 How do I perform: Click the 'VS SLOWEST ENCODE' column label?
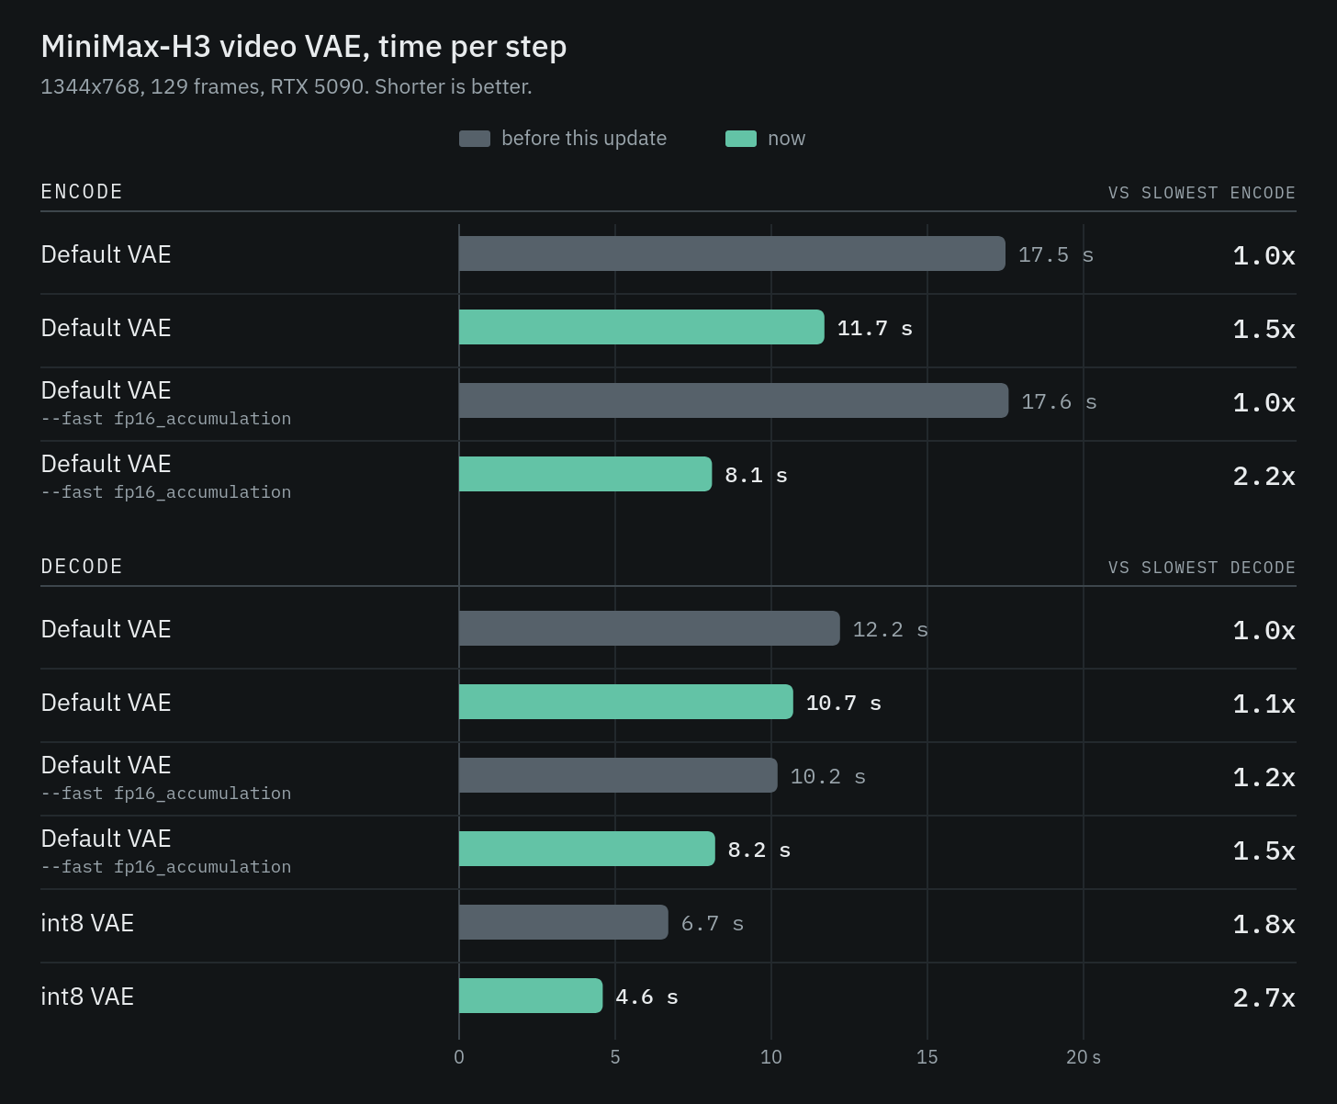pos(1201,193)
